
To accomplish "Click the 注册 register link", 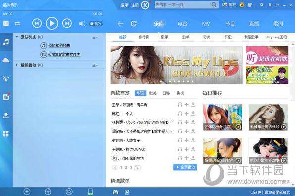I will pos(135,5).
